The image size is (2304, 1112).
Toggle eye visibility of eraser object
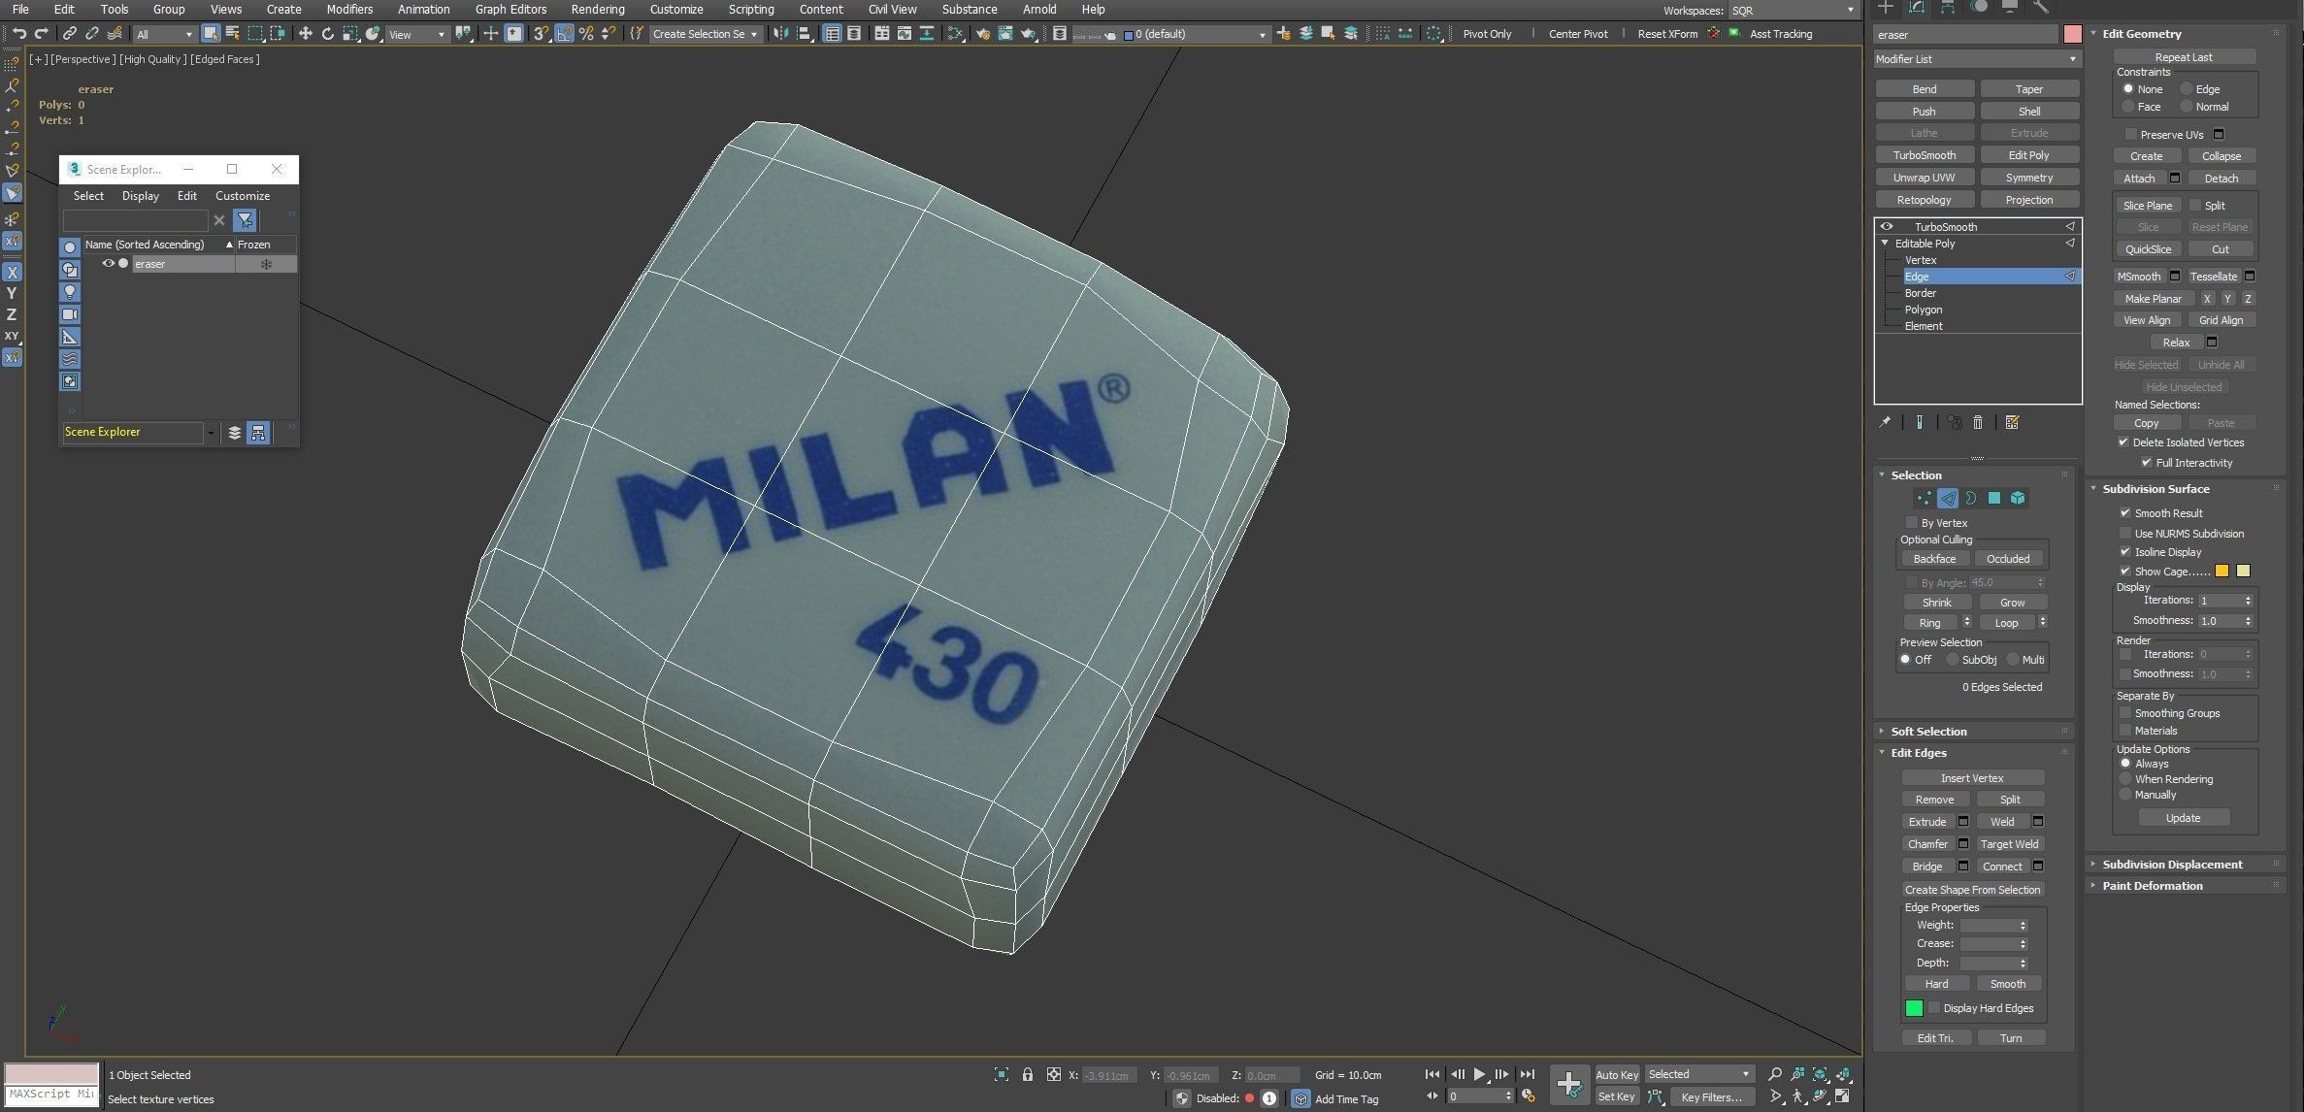click(109, 263)
